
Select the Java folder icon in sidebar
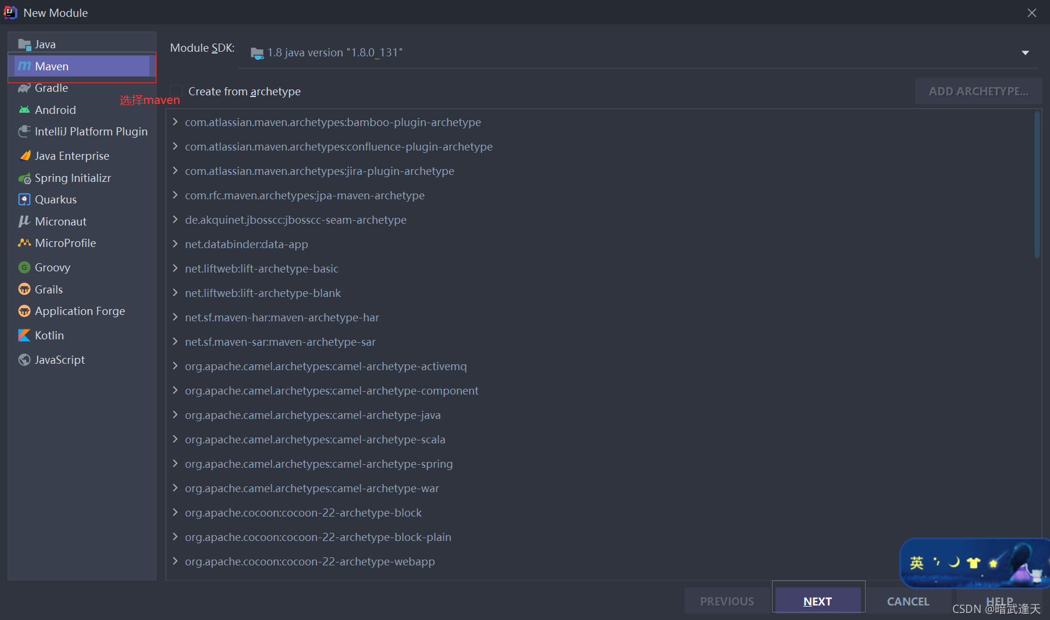(24, 45)
